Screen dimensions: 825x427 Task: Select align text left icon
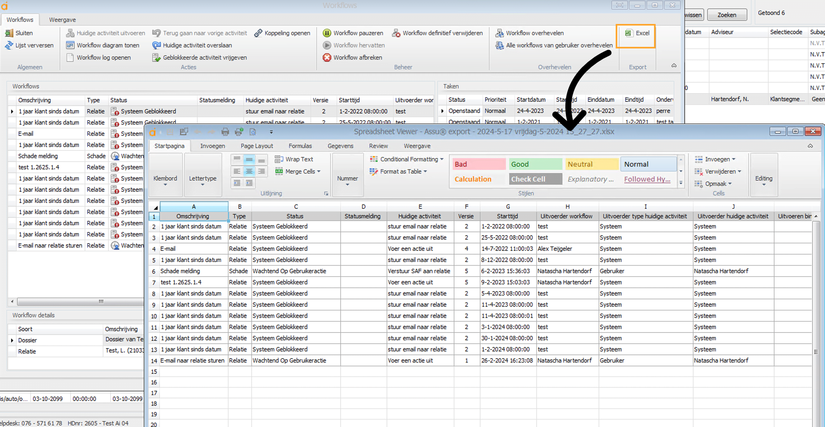pyautogui.click(x=237, y=171)
